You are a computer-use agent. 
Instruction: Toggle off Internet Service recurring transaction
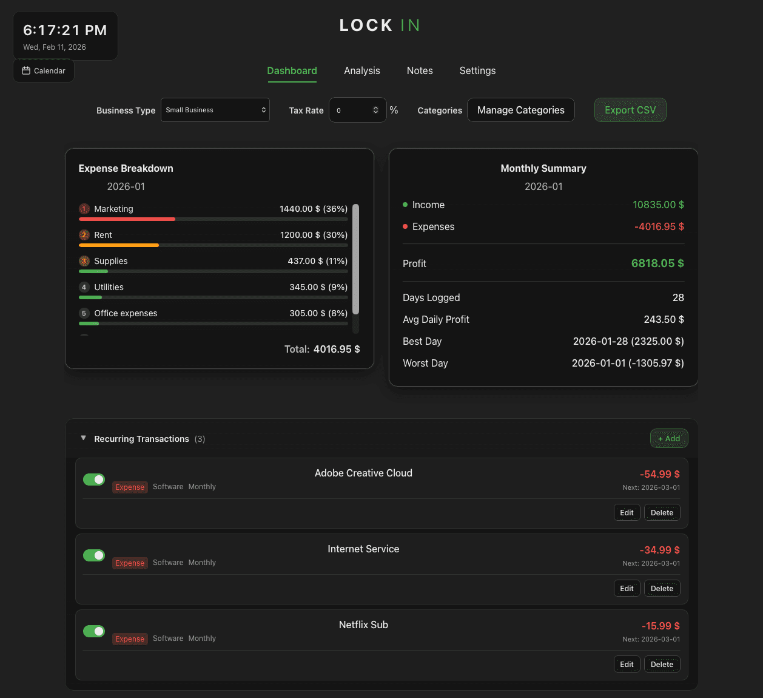coord(94,555)
